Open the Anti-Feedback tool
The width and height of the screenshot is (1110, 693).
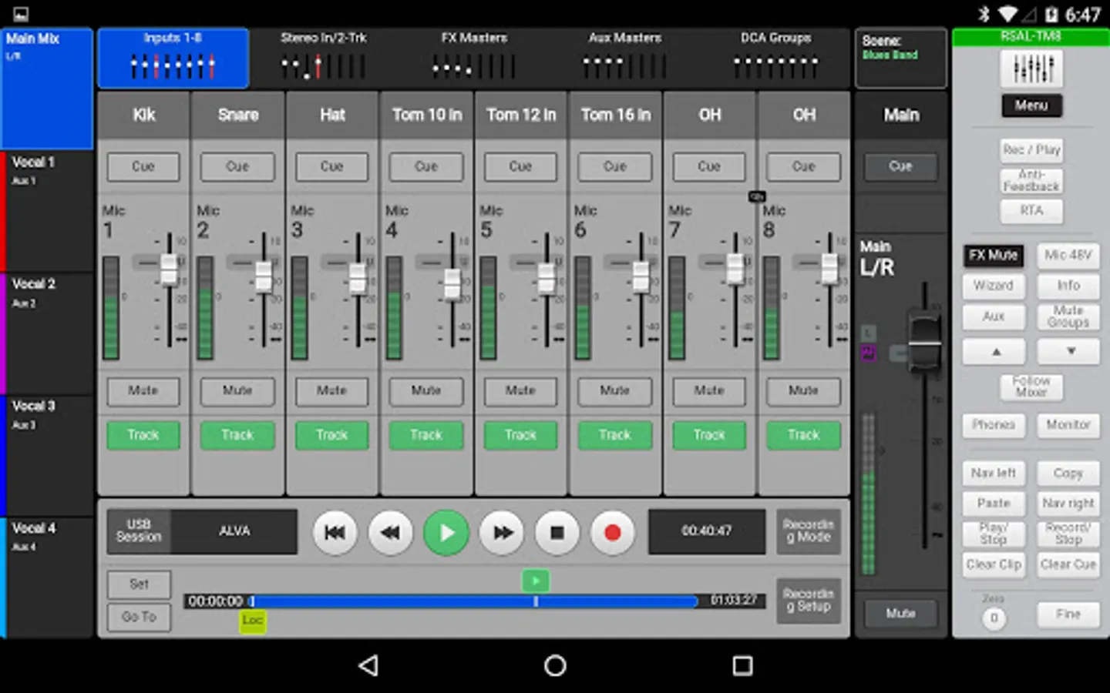(x=1031, y=181)
